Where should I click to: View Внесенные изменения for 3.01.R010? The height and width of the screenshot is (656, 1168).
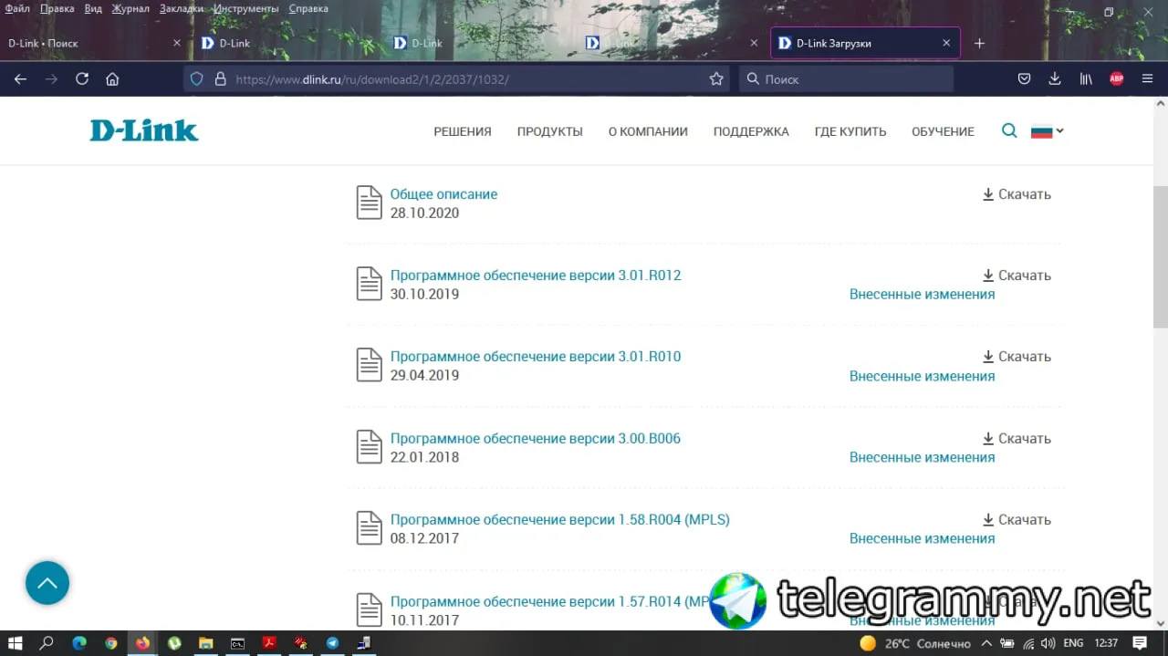coord(922,376)
